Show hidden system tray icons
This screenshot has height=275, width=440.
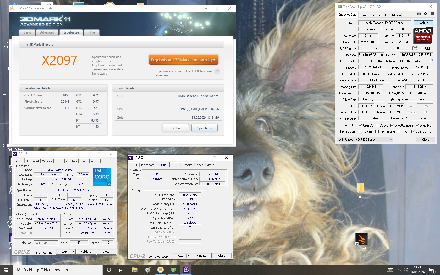click(399, 270)
